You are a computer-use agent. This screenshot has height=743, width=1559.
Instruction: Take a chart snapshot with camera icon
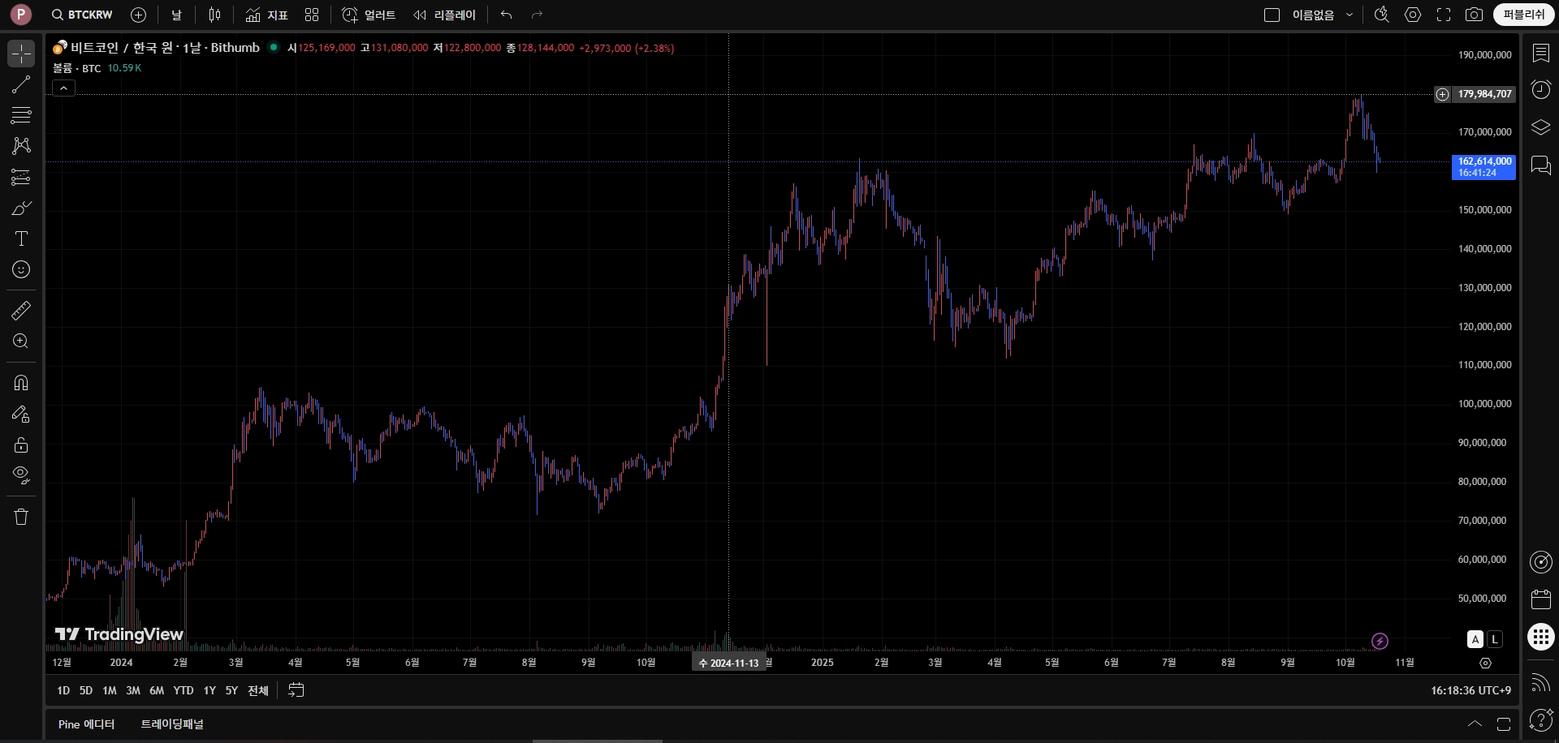1474,15
